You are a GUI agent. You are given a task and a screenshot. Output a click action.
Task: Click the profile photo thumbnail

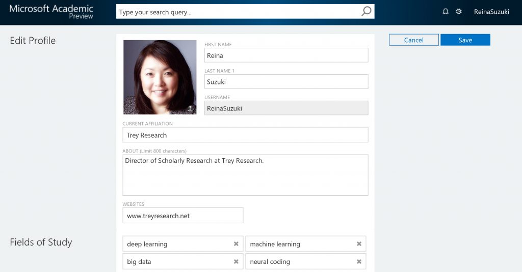tap(160, 76)
